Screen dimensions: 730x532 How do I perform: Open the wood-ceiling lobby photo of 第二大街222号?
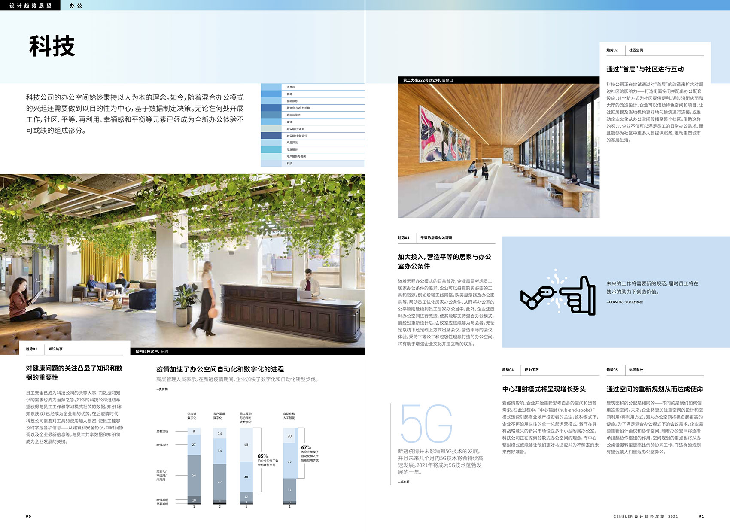499,150
